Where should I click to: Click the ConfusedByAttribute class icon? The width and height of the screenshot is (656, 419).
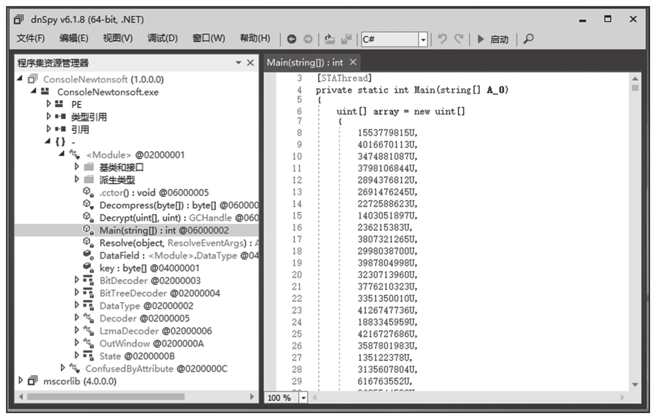point(76,369)
